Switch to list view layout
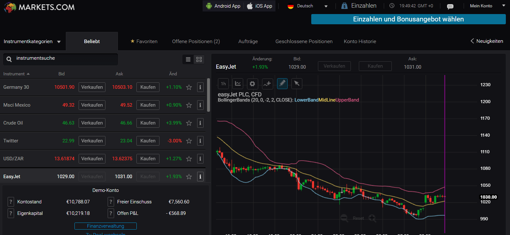The height and width of the screenshot is (235, 510). (x=188, y=59)
